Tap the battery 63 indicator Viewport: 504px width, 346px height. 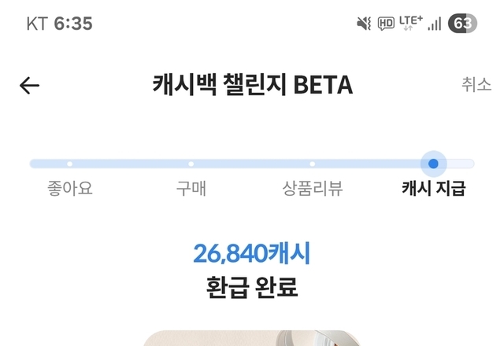point(462,24)
